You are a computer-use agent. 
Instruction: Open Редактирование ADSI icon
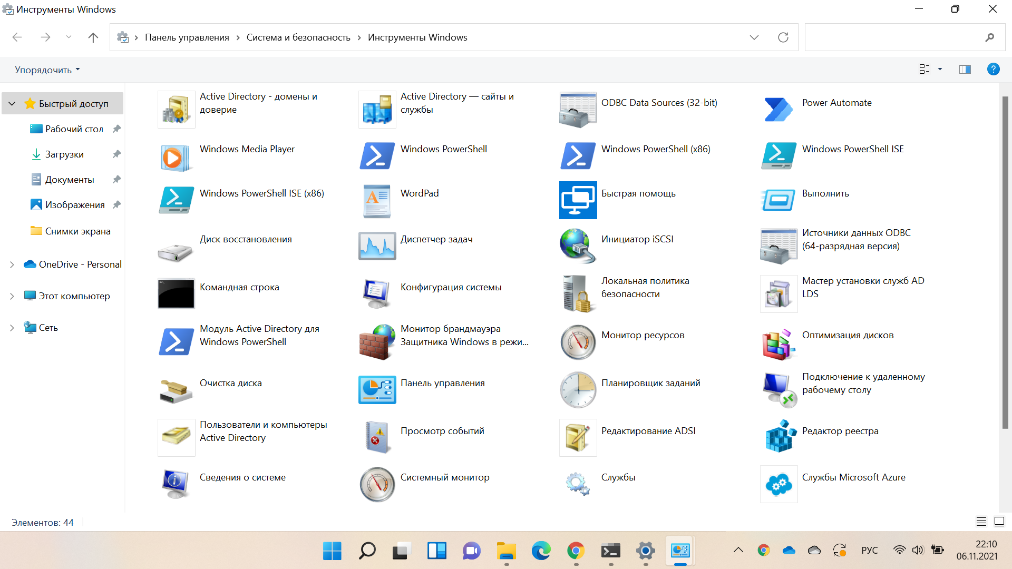click(578, 438)
